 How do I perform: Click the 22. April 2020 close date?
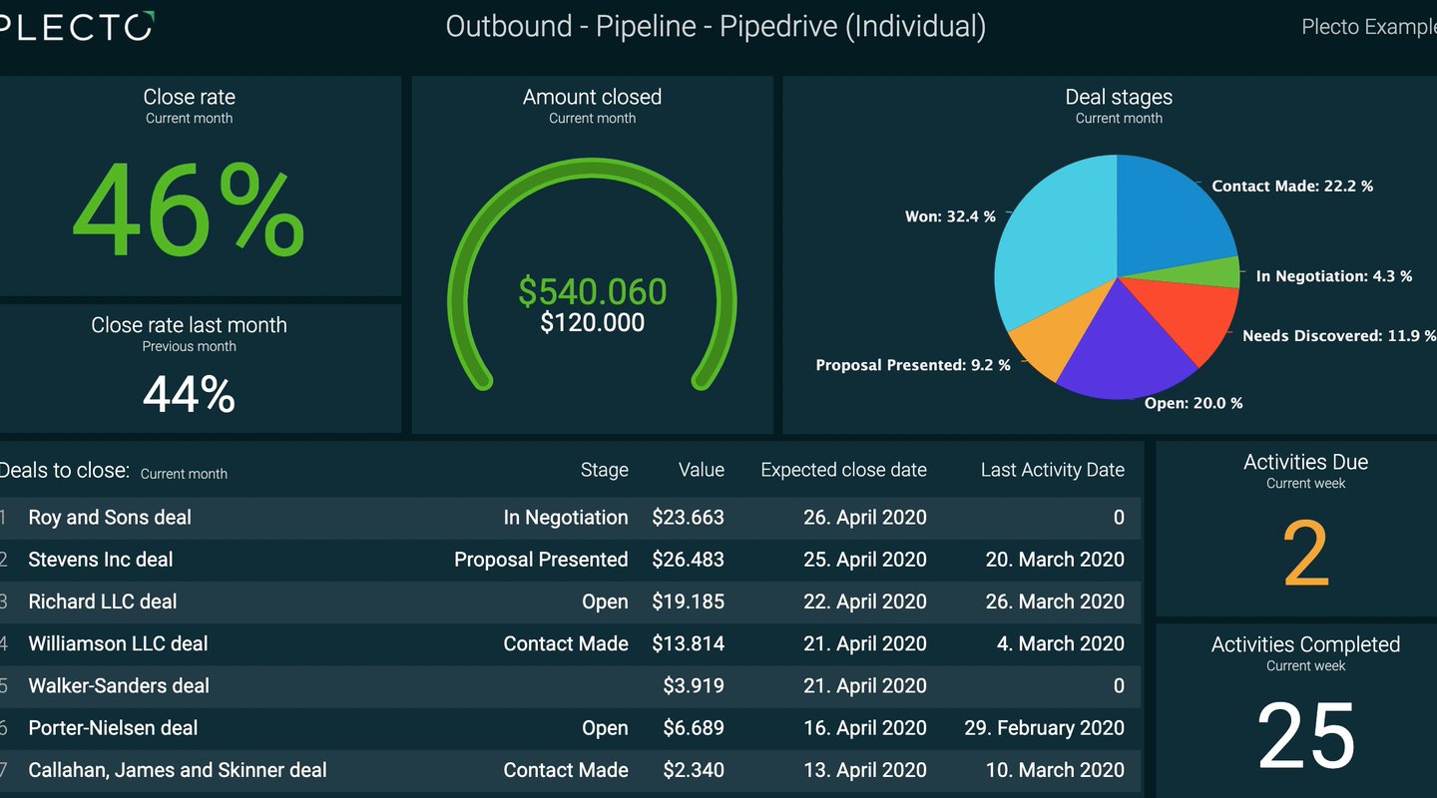pyautogui.click(x=865, y=601)
